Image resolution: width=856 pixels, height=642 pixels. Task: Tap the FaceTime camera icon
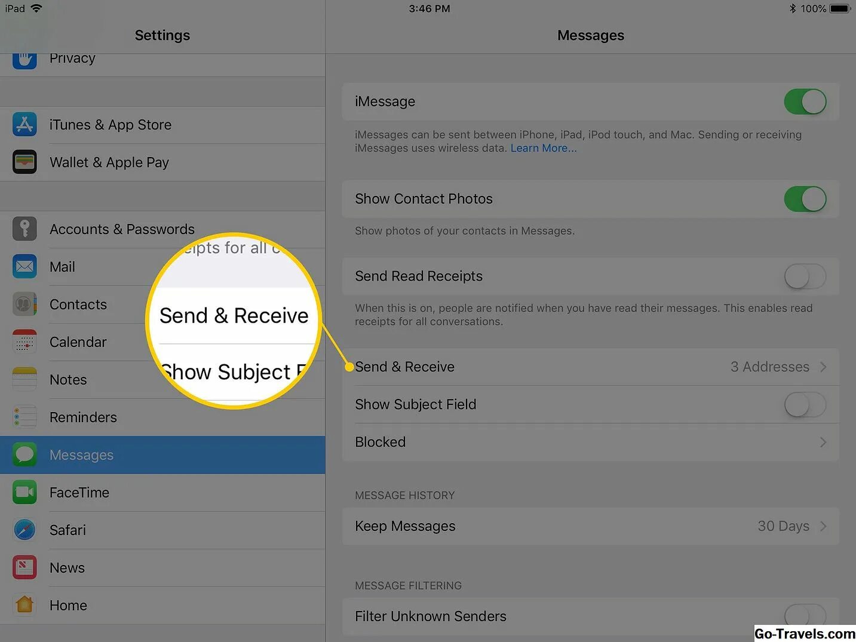(x=24, y=492)
